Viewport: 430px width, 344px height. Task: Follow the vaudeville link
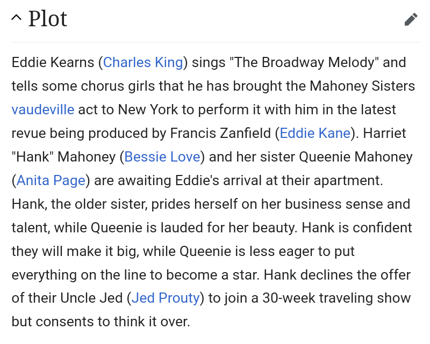[43, 109]
